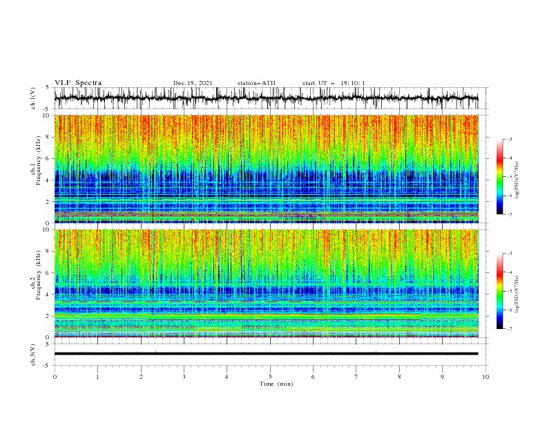Select the "start UT = 18:10:1" text
This screenshot has width=547, height=423.
(334, 83)
